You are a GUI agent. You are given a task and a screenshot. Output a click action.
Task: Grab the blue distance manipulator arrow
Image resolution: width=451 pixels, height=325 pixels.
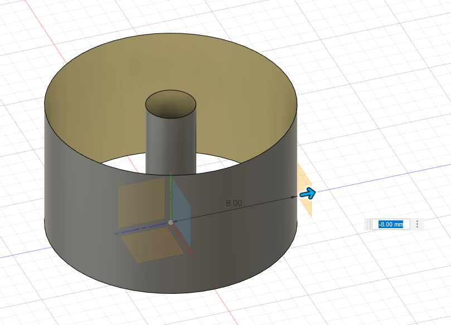[308, 194]
